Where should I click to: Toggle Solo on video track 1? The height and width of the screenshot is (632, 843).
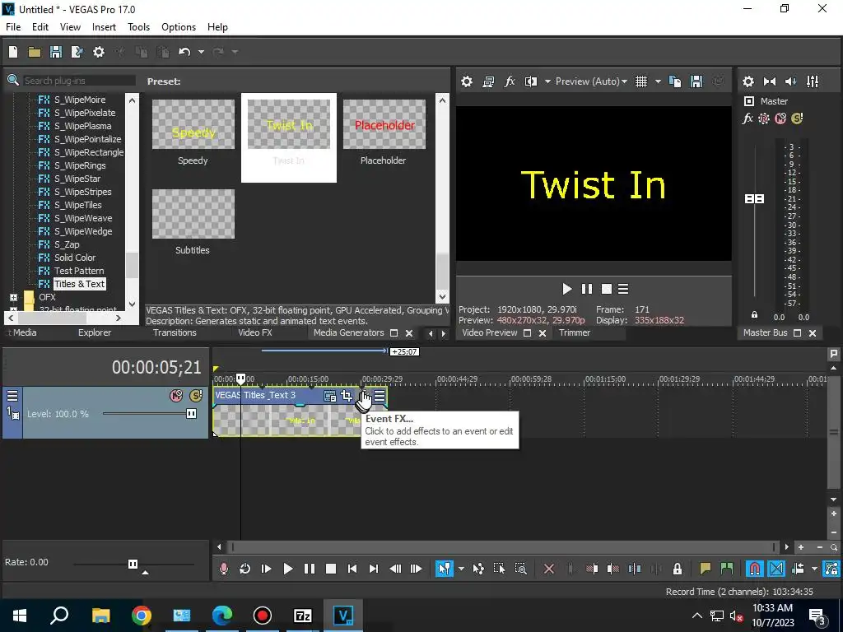196,396
